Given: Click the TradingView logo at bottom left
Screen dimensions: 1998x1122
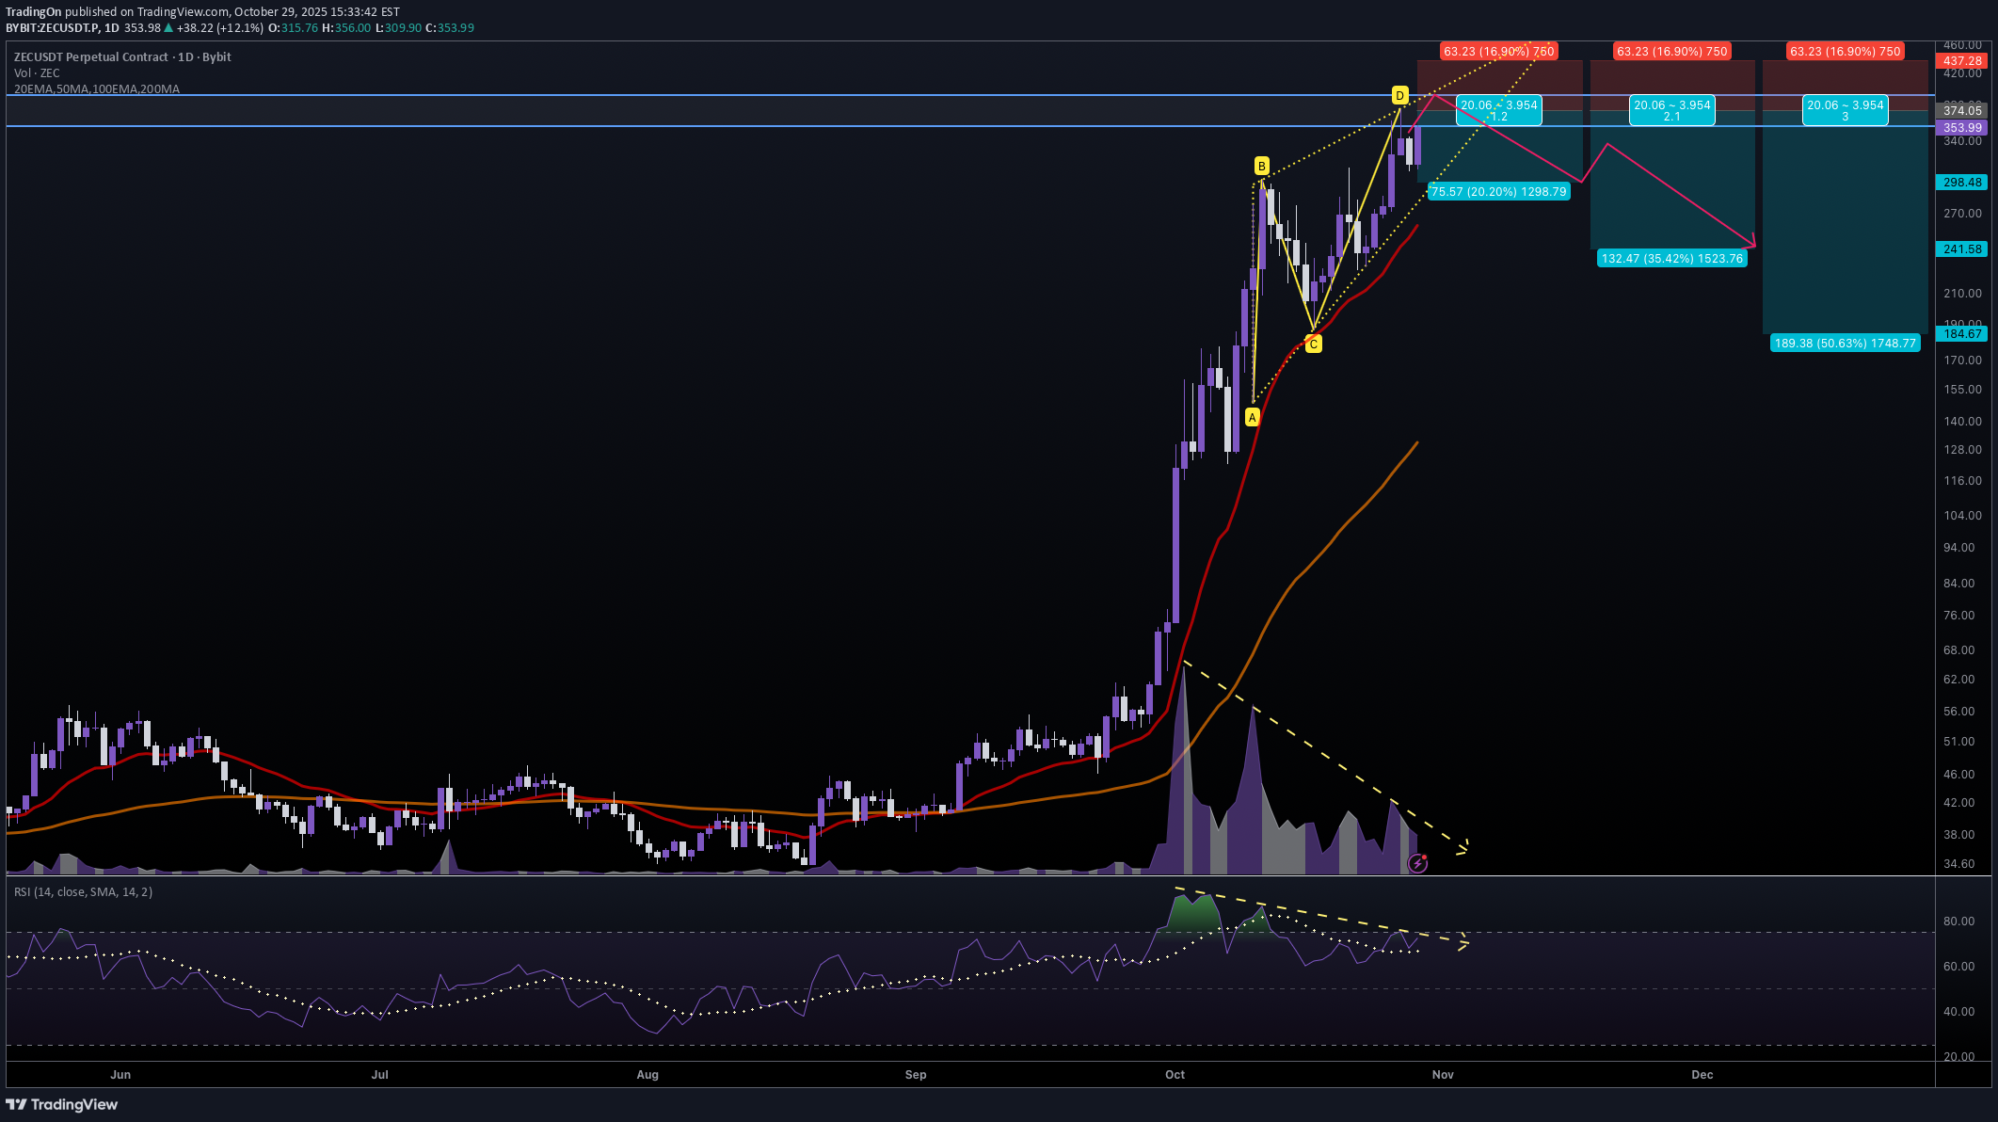Looking at the screenshot, I should [x=62, y=1104].
